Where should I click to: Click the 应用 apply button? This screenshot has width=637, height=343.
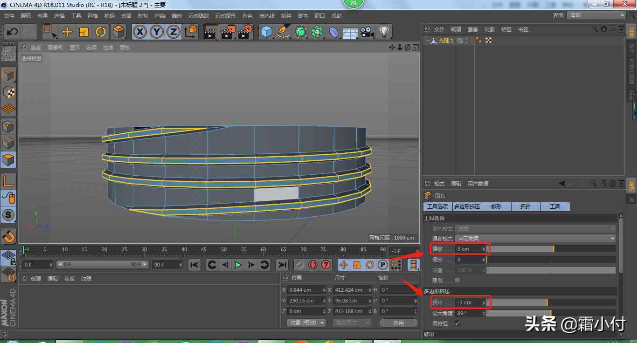click(x=398, y=322)
